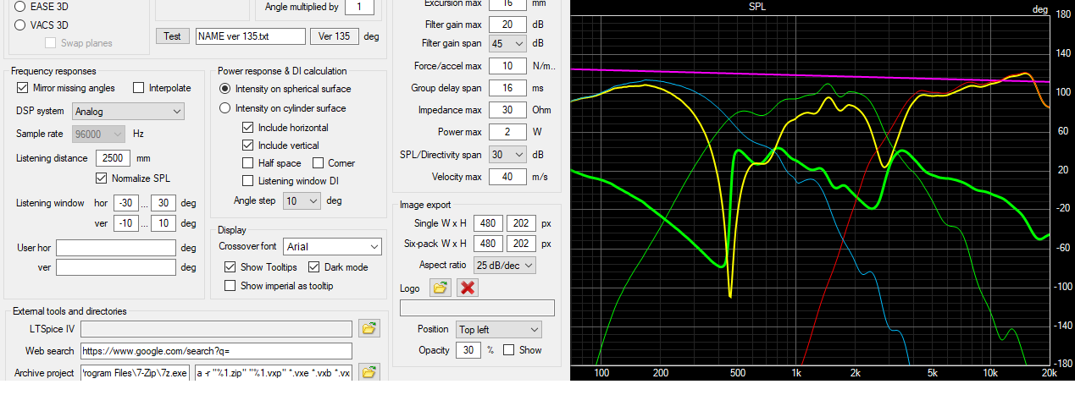Open the Crossover font Arial dropdown
The height and width of the screenshot is (406, 1075).
[x=332, y=246]
